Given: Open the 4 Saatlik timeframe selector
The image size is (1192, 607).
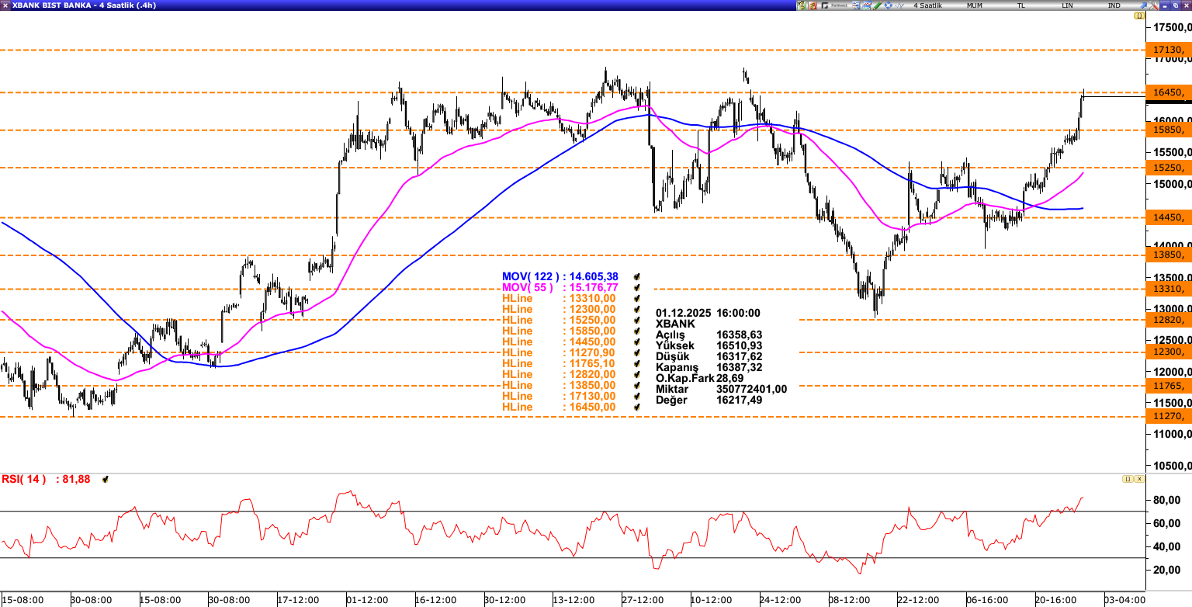Looking at the screenshot, I should point(927,5).
